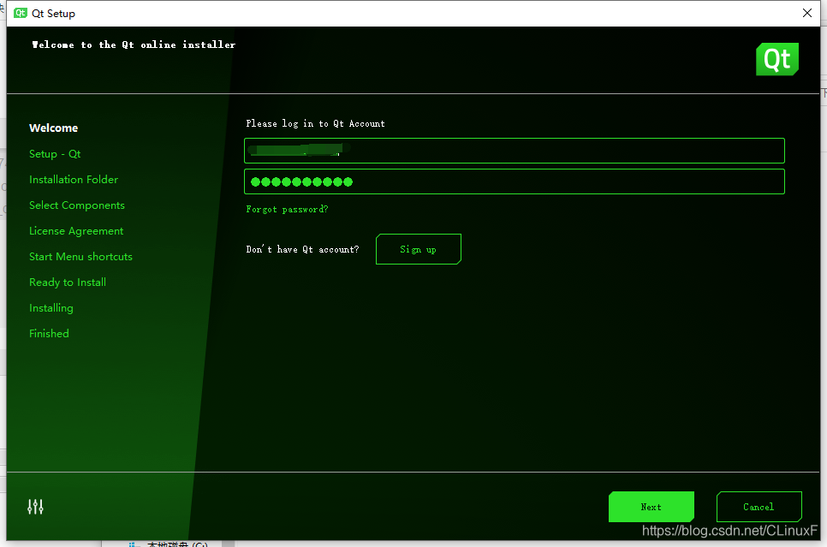The image size is (827, 547).
Task: Select the Ready to Install step
Action: coord(68,282)
